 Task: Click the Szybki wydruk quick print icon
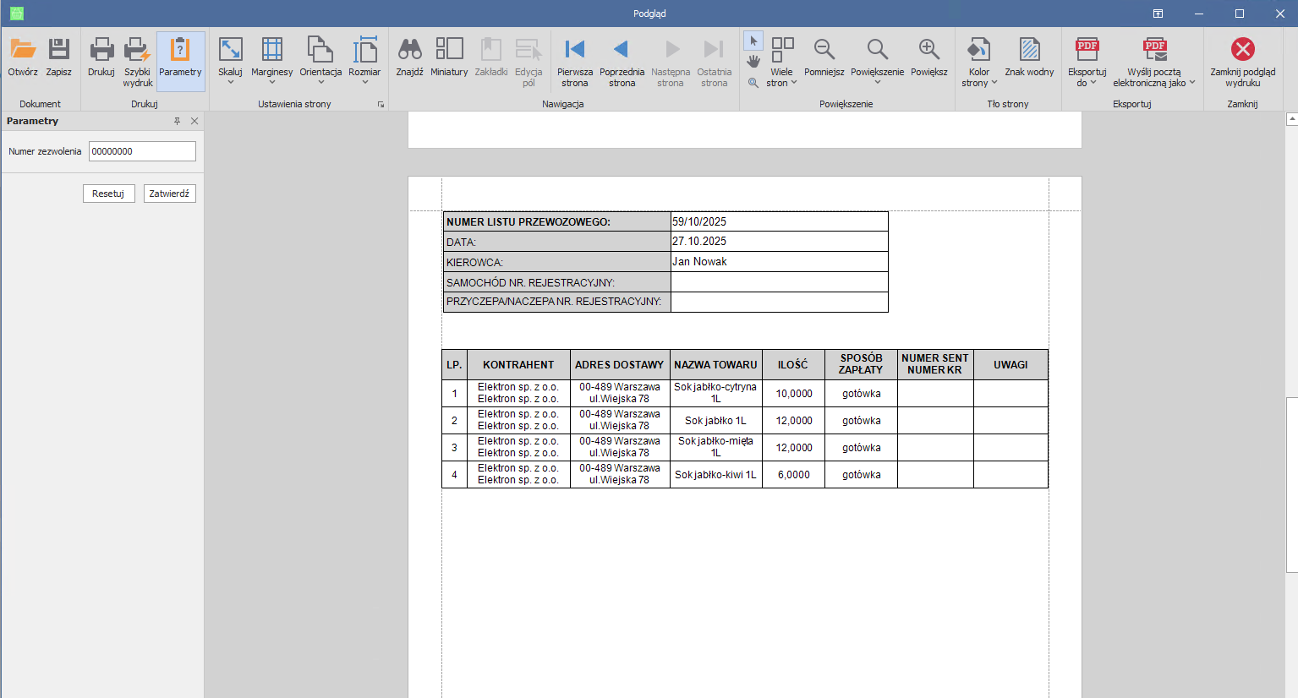(x=137, y=51)
